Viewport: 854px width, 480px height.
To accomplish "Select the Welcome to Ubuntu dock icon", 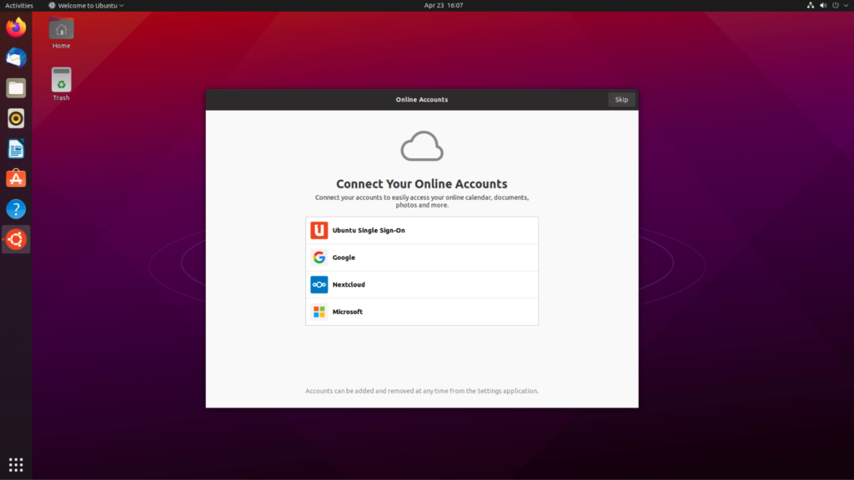I will (16, 239).
